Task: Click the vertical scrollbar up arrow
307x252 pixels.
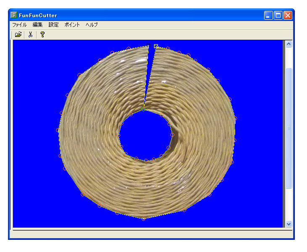Action: click(x=288, y=44)
